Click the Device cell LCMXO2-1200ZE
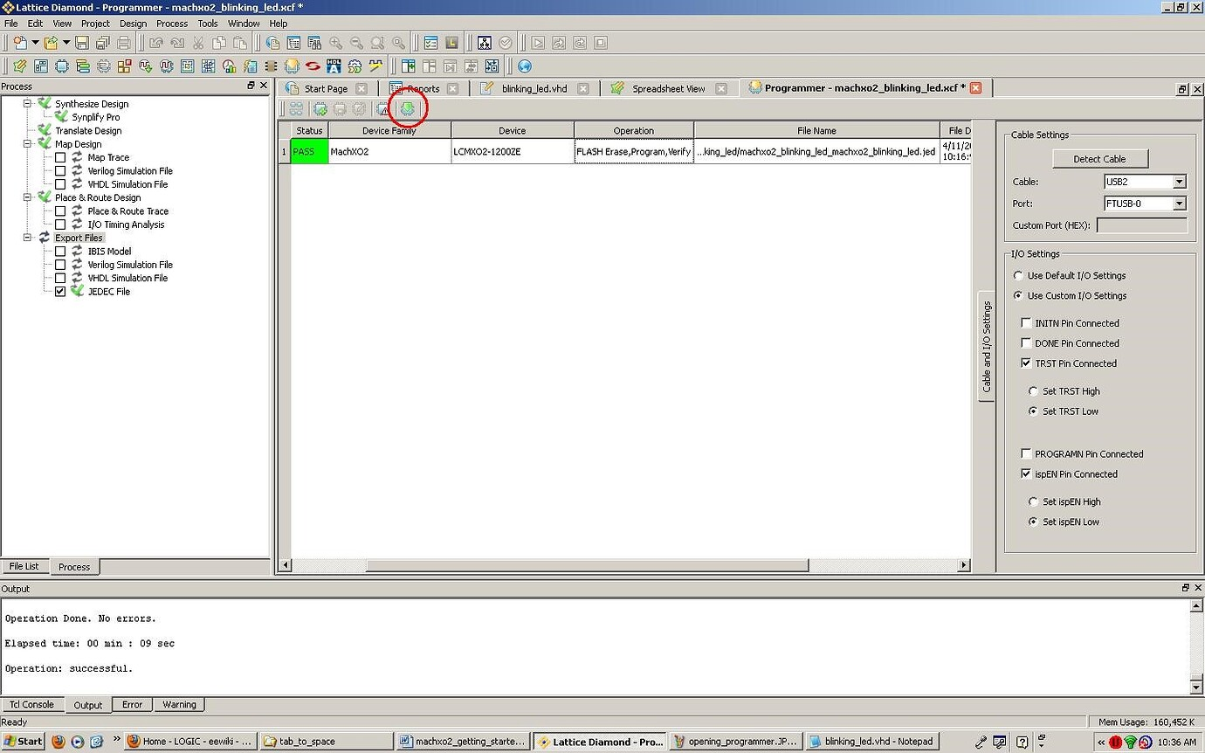 coord(513,151)
